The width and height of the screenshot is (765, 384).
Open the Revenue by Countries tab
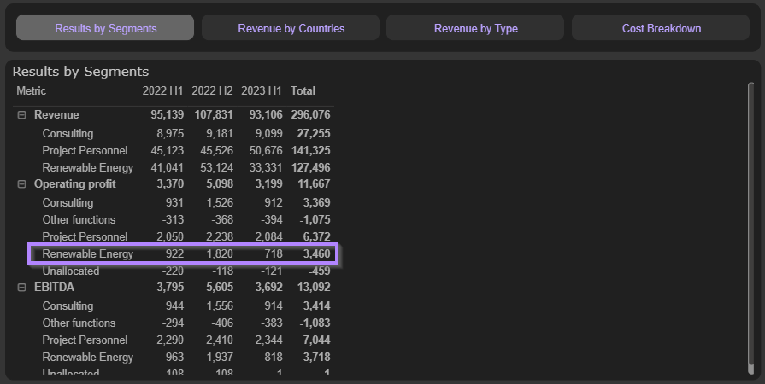(x=291, y=28)
